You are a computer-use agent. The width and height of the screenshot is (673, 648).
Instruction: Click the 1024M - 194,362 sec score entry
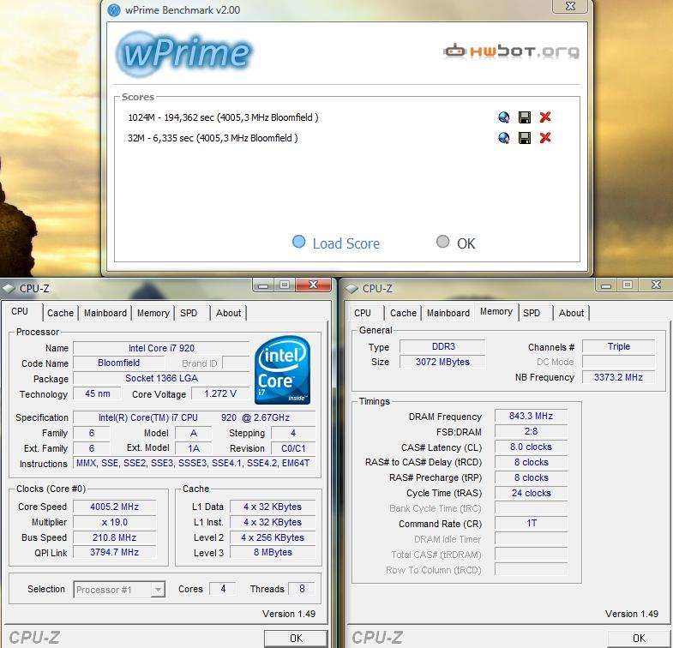coord(223,117)
